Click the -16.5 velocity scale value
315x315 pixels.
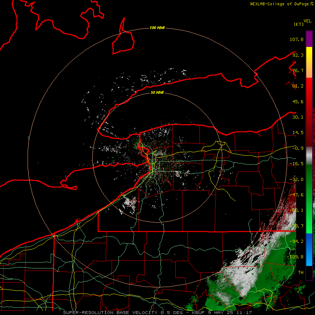click(x=296, y=164)
